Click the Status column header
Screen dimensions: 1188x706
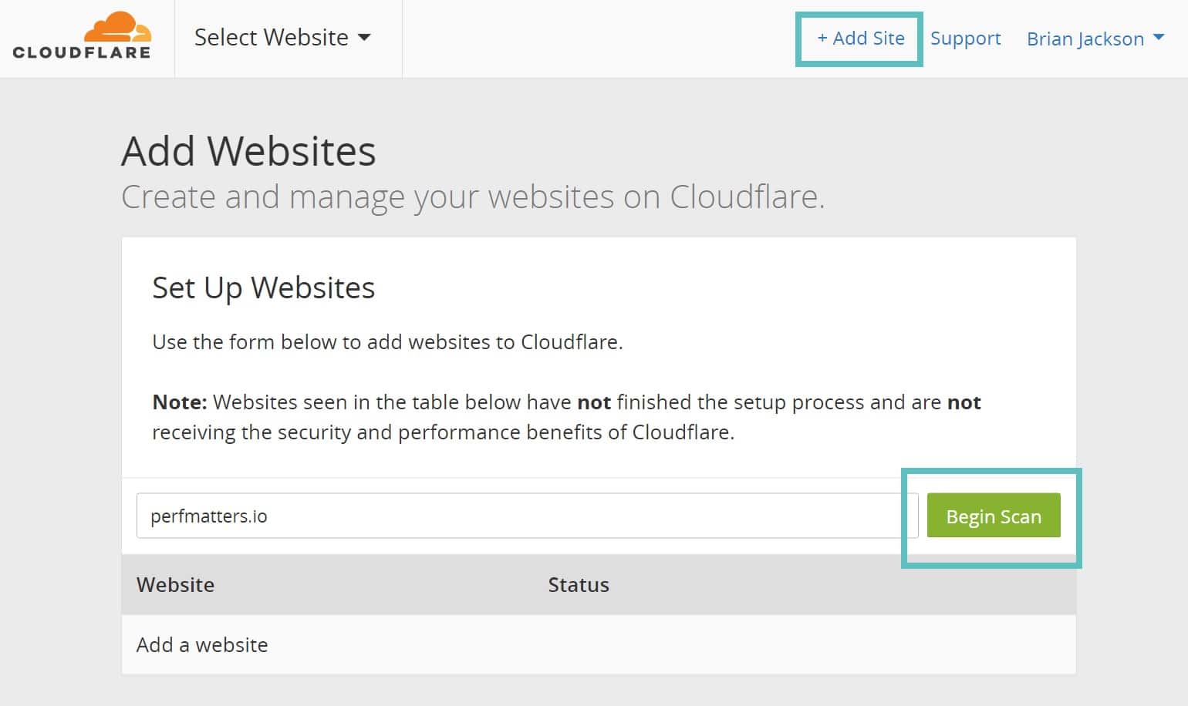tap(579, 585)
